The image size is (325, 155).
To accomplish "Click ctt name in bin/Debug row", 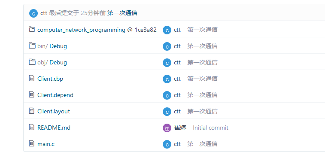I will point(177,46).
